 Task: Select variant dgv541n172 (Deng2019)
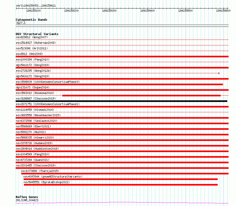(33, 65)
